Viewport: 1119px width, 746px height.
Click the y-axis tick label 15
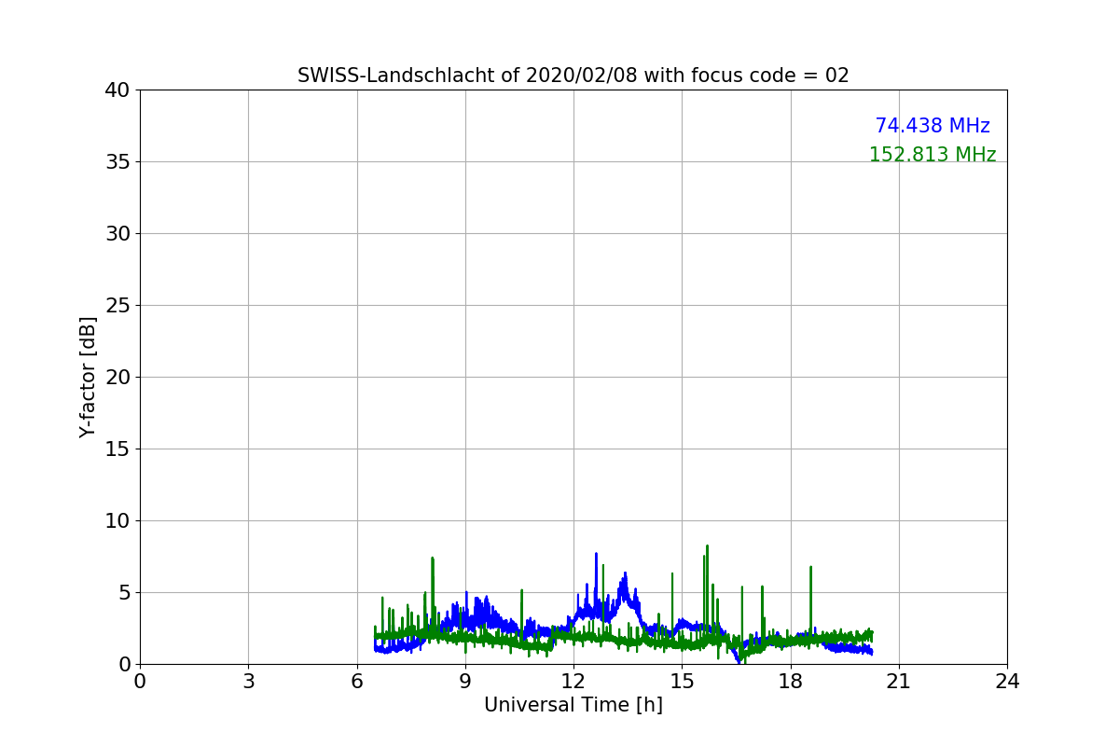coord(117,449)
